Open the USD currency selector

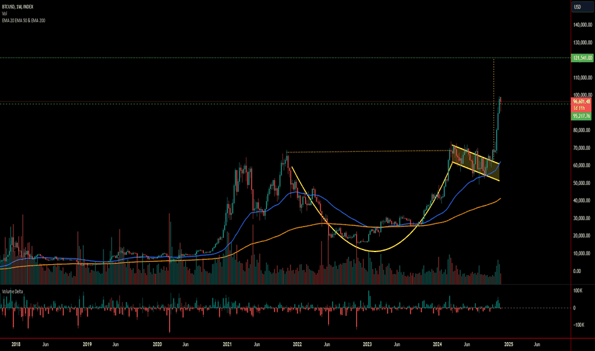click(582, 7)
